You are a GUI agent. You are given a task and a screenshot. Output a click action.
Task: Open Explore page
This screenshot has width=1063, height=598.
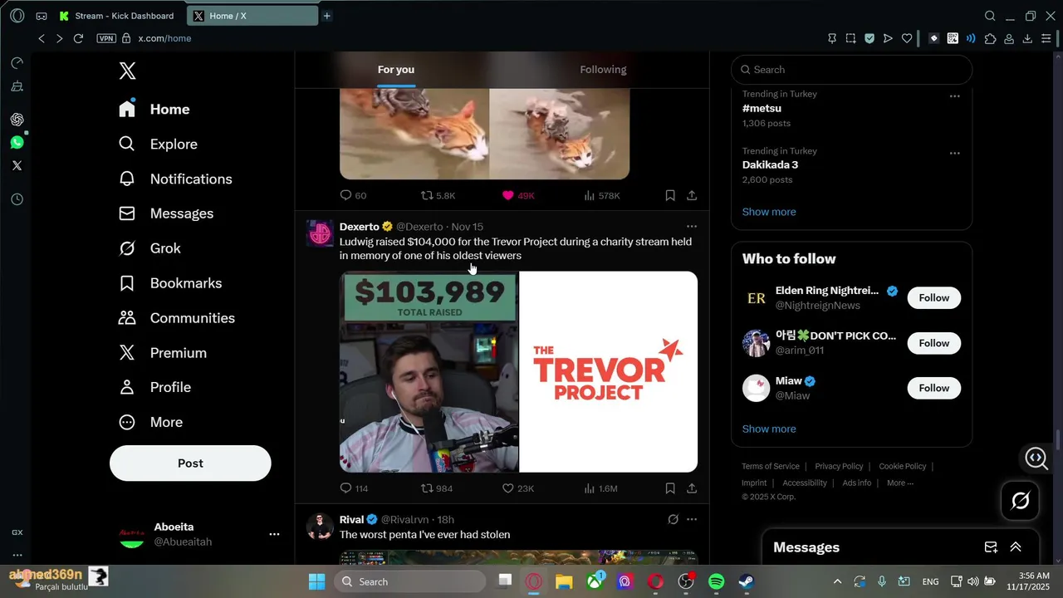click(158, 144)
